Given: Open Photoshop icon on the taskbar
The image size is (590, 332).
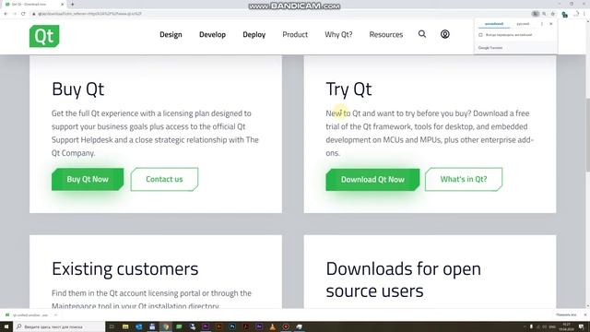Looking at the screenshot, I should [x=232, y=326].
